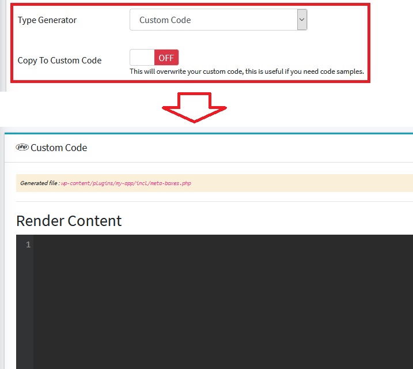Screen dimensions: 413x369
Task: Click the php icon beside Custom Code
Action: point(22,147)
